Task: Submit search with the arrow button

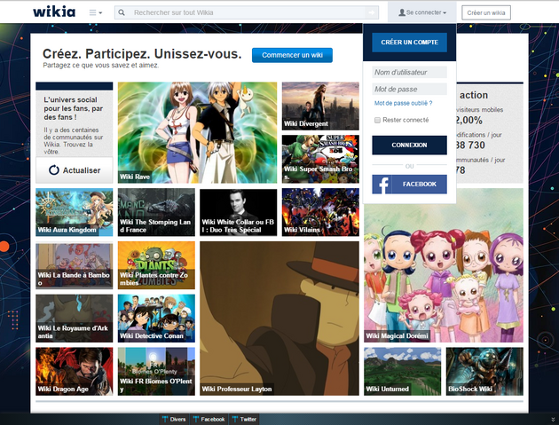Action: [x=372, y=12]
